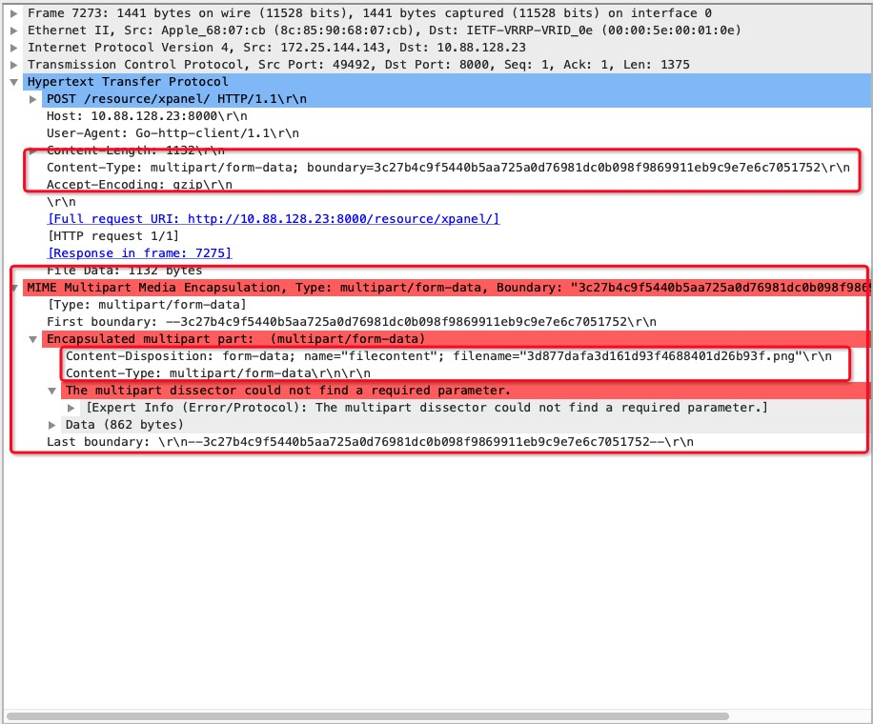The width and height of the screenshot is (873, 724).
Task: Open the Full request URI link
Action: click(273, 218)
